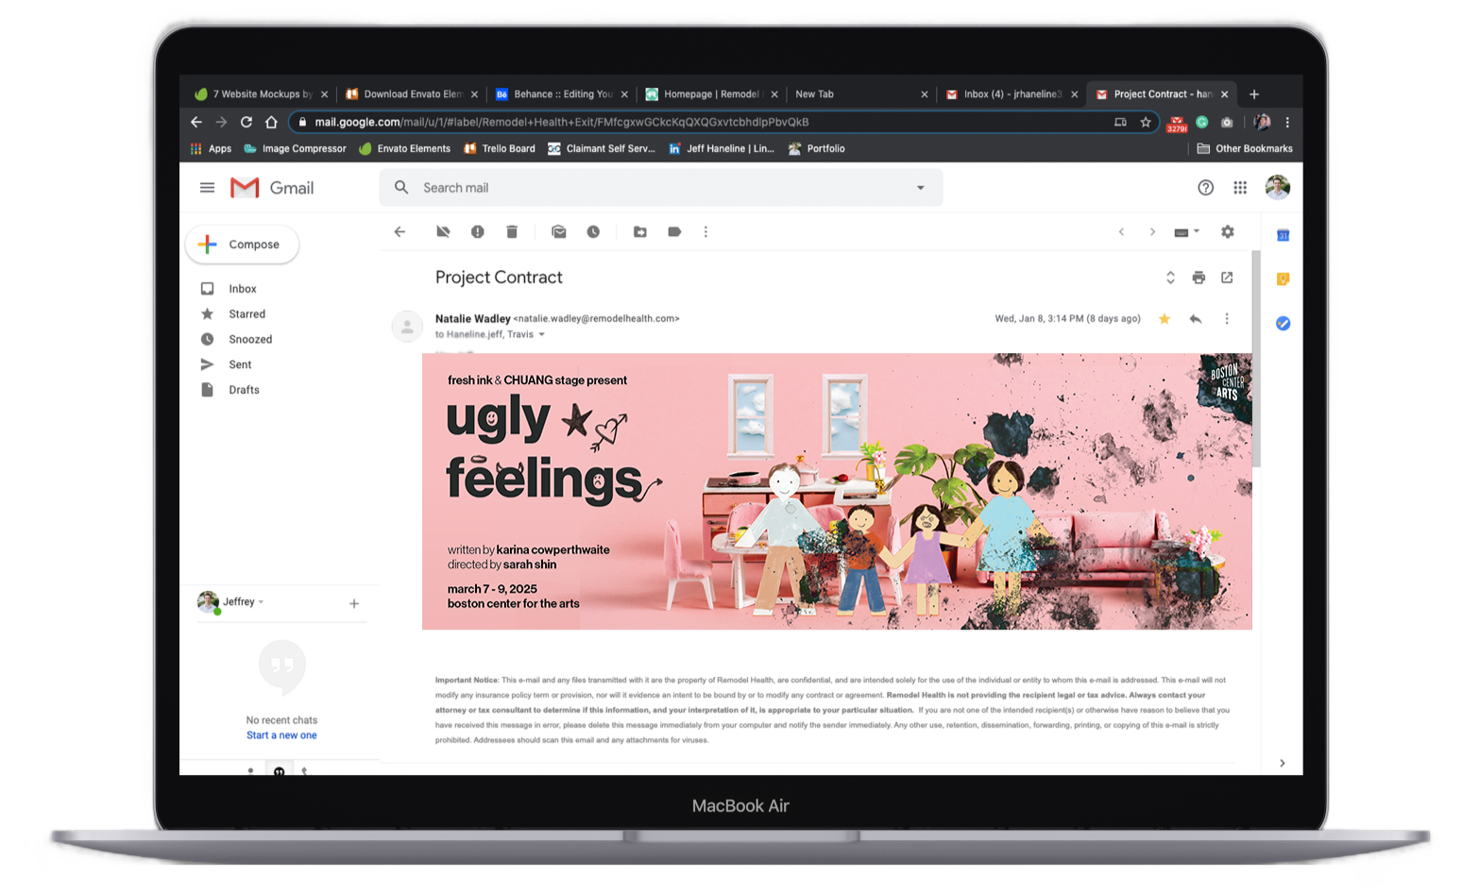Reload the page in Chrome

(x=246, y=122)
